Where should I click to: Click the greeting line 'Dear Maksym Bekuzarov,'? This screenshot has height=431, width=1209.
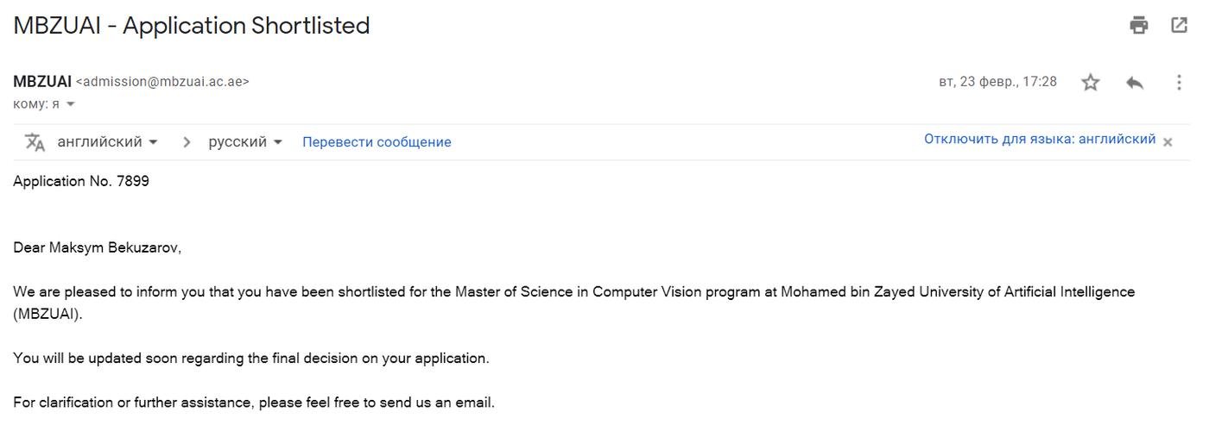pos(98,248)
